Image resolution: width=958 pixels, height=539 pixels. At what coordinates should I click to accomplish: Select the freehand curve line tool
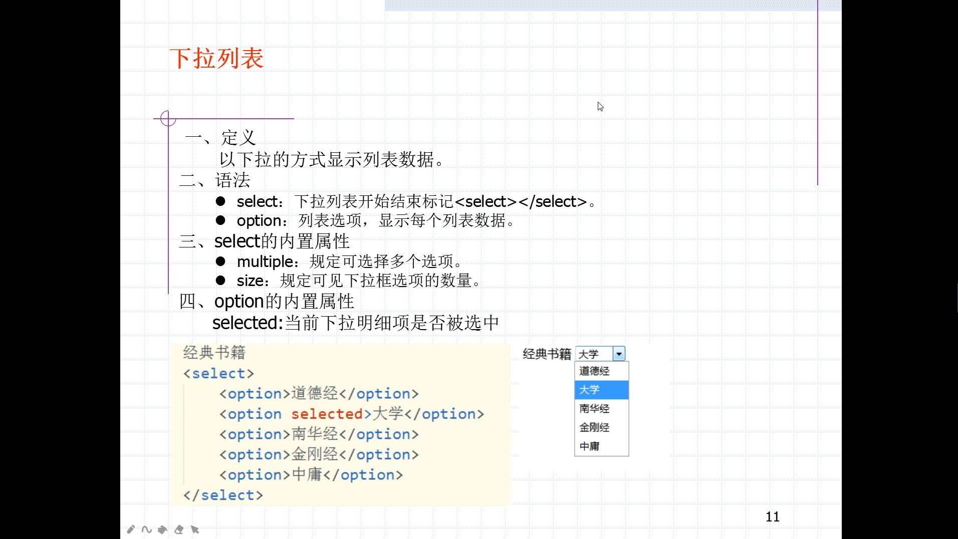(146, 529)
